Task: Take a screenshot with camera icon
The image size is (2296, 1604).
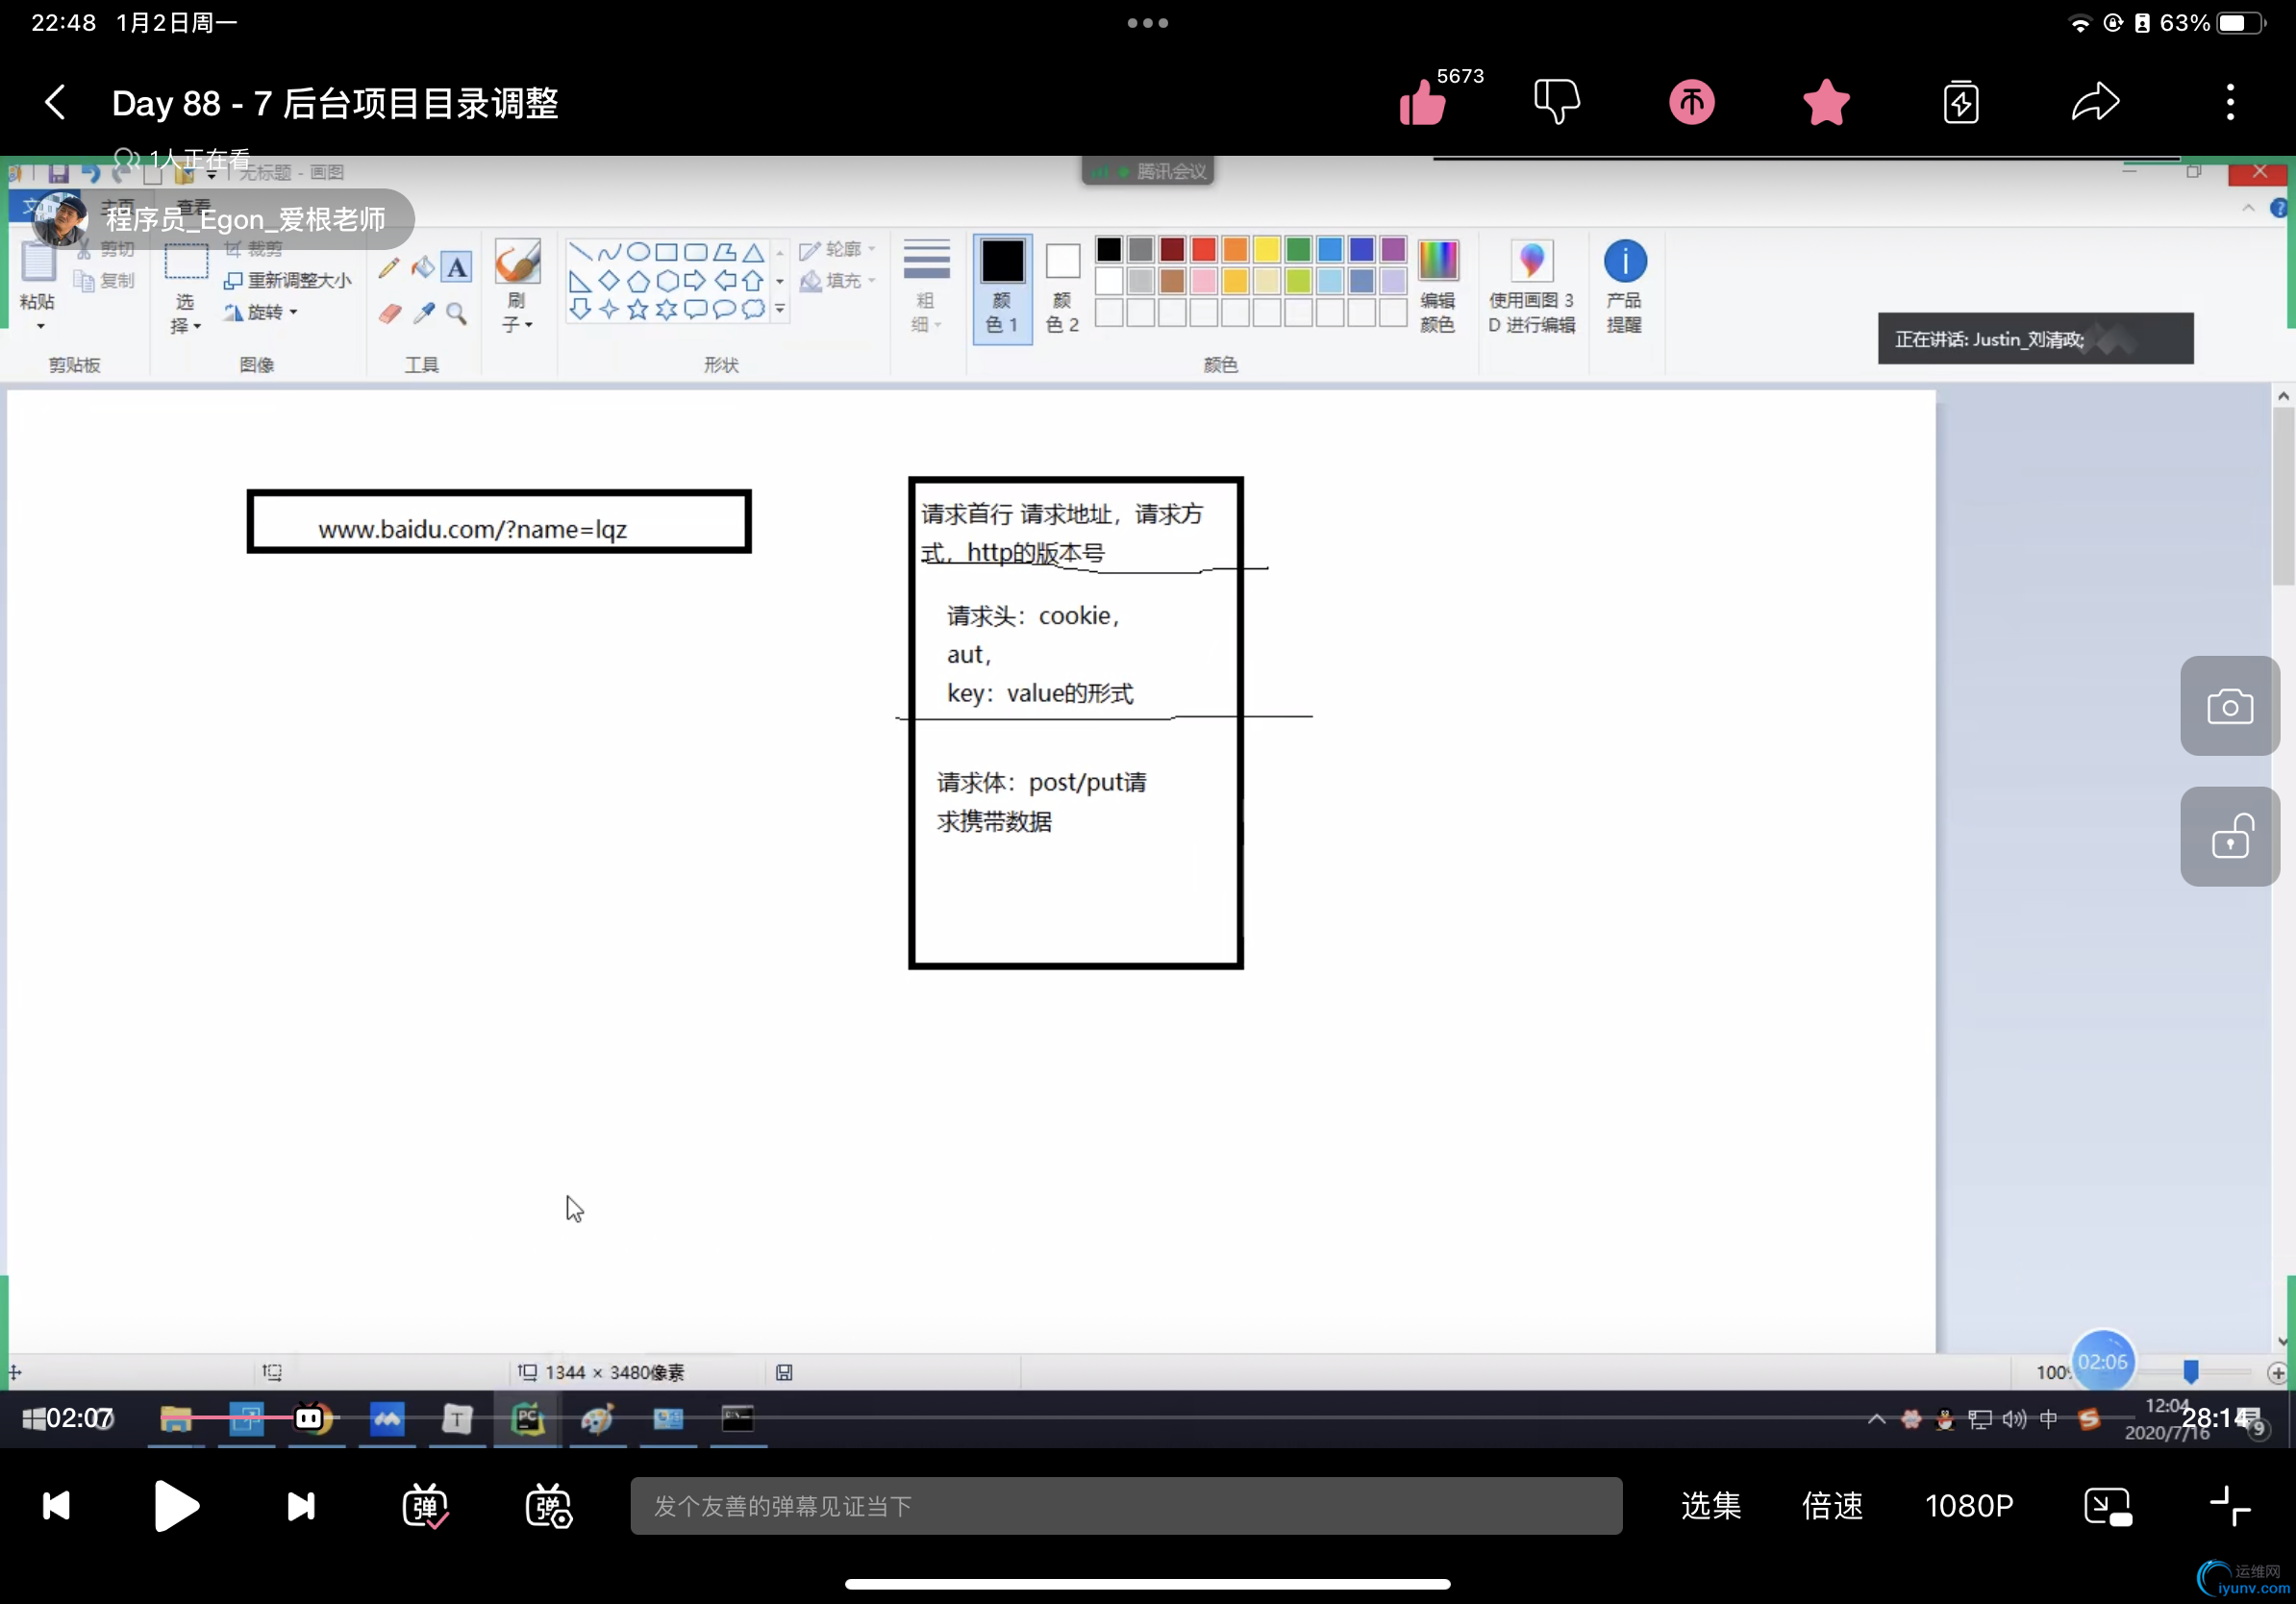Action: (2229, 706)
